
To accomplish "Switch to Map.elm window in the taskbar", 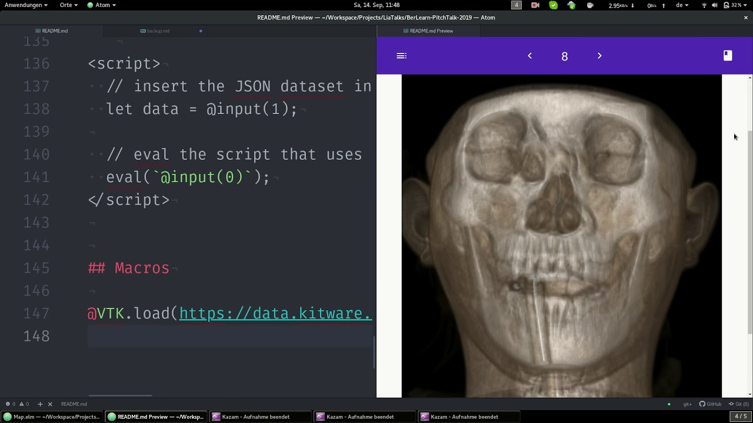I will tap(52, 417).
